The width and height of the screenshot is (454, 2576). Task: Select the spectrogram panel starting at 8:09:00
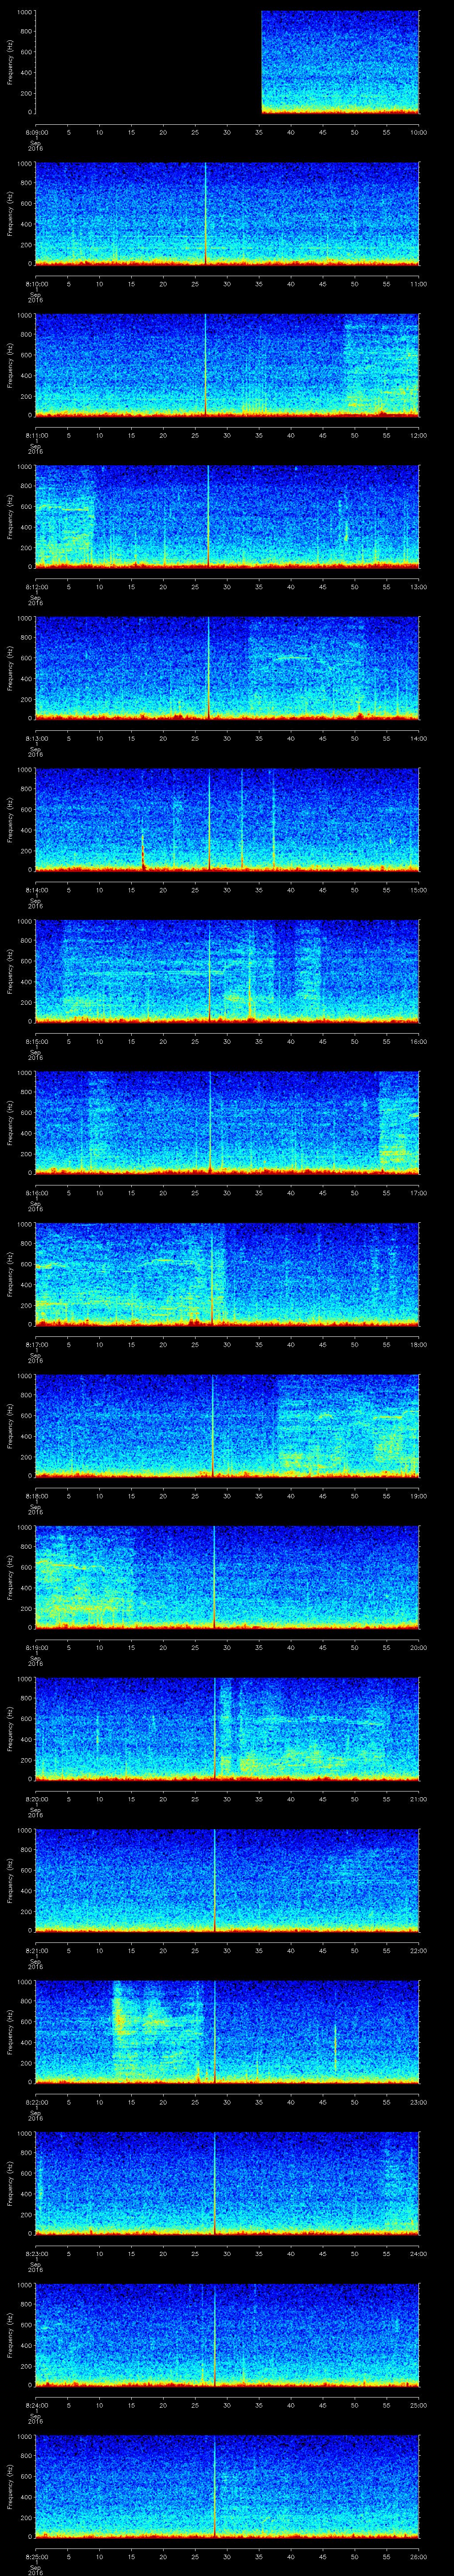point(227,62)
